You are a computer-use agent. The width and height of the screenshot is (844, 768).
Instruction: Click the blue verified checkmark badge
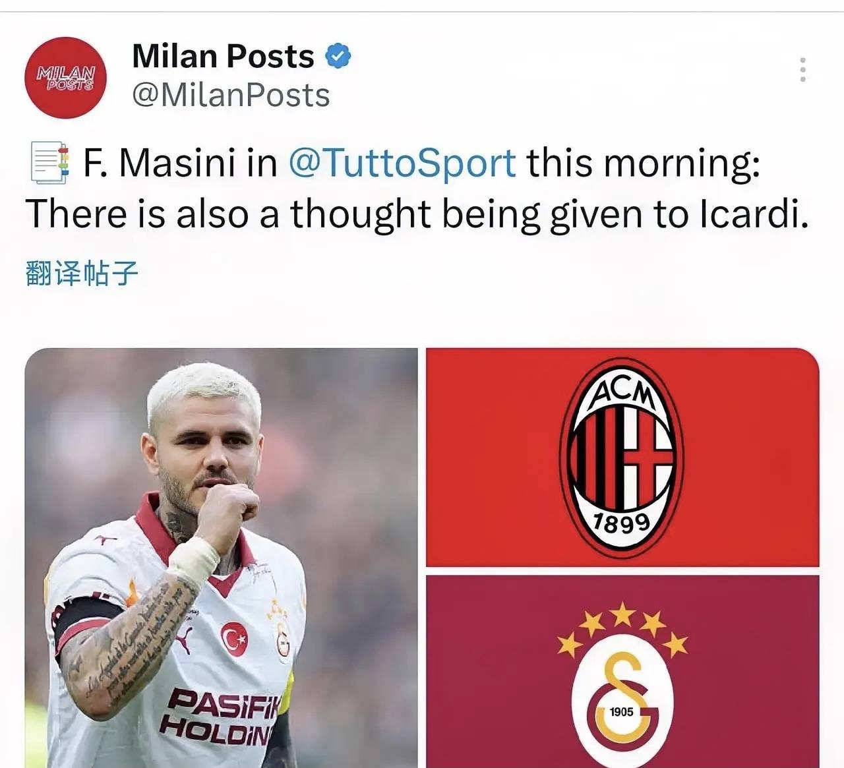338,56
